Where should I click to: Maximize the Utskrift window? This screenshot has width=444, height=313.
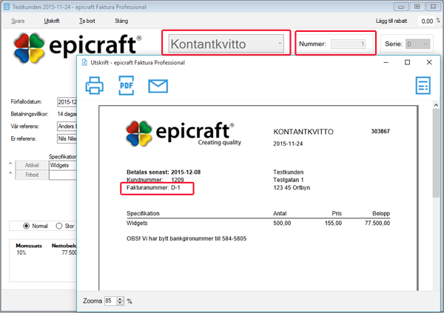(407, 62)
